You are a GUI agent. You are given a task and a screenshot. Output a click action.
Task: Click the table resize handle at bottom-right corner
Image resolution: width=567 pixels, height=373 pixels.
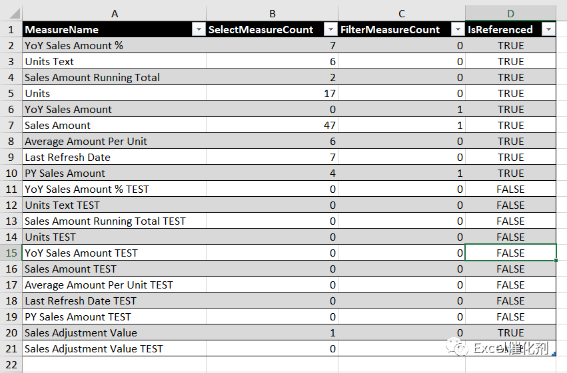click(554, 354)
